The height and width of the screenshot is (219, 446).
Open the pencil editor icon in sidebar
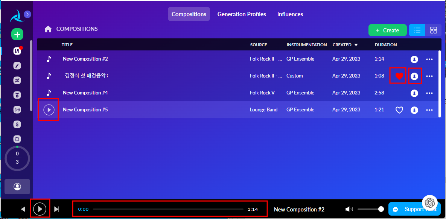(x=17, y=66)
